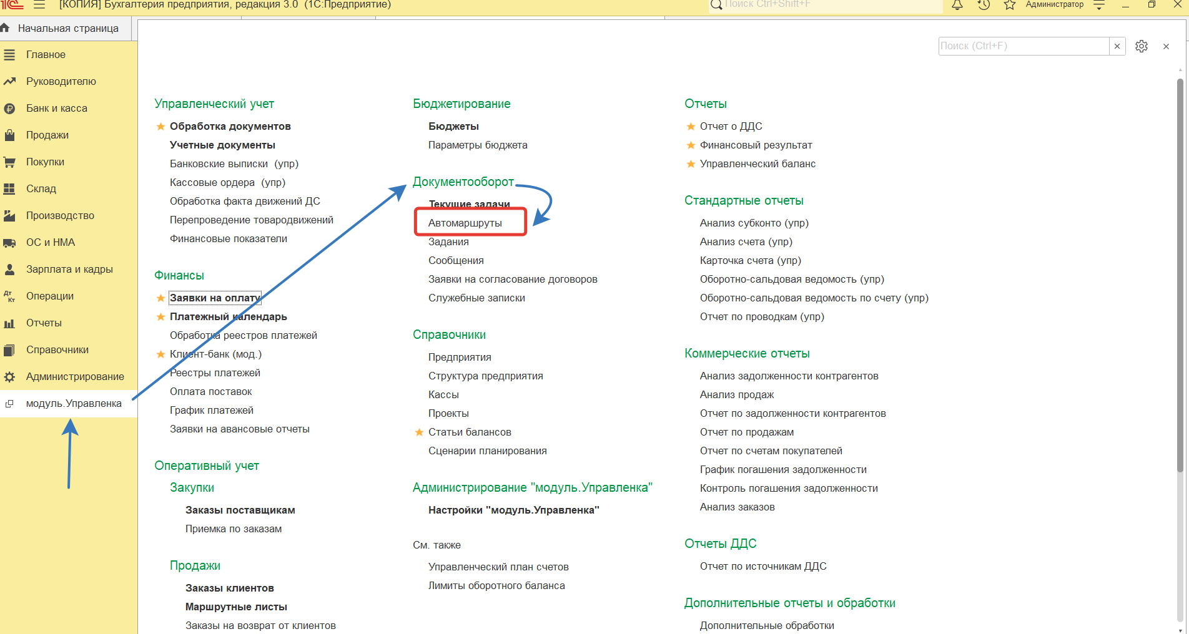Open Параметры бюджета link
The height and width of the screenshot is (634, 1189).
tap(478, 145)
